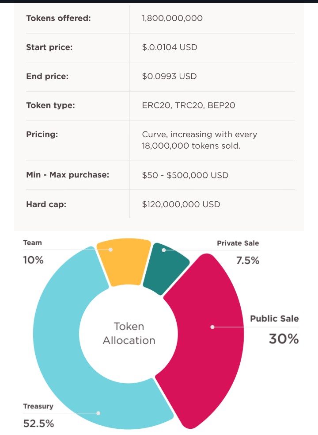The height and width of the screenshot is (435, 318).
Task: Select the End price value $0.0993 USD
Action: coord(169,76)
